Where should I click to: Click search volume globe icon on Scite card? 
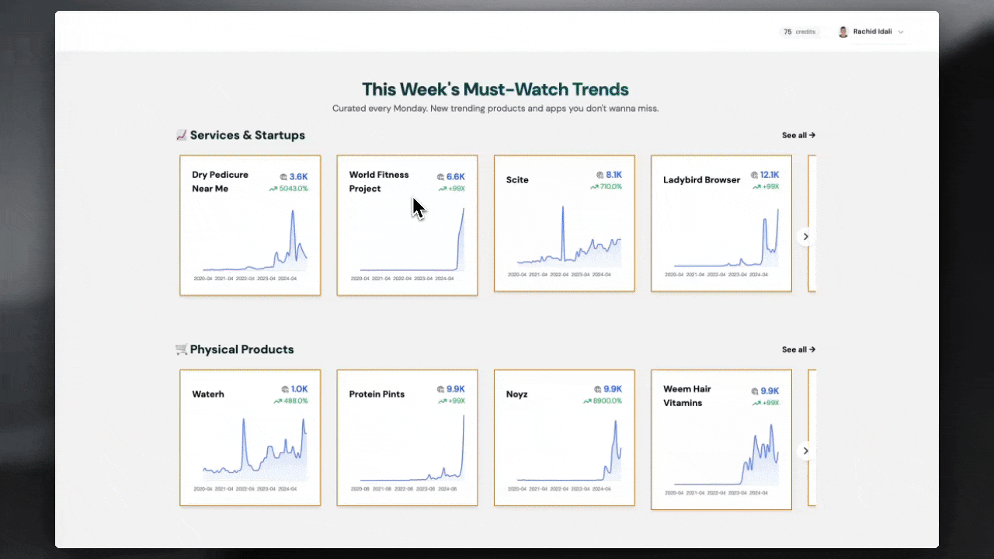click(x=600, y=175)
